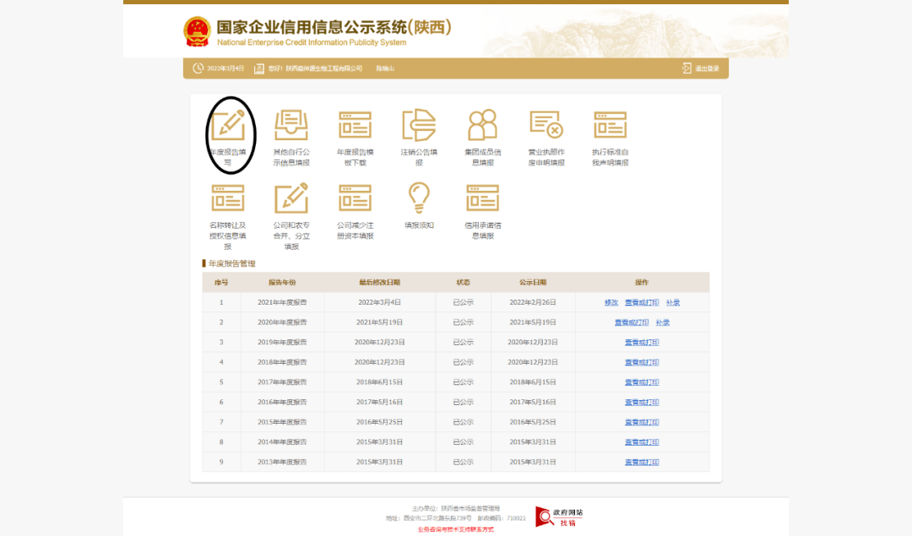Image resolution: width=912 pixels, height=536 pixels.
Task: Select the 2013年年度报告 cell
Action: [282, 463]
